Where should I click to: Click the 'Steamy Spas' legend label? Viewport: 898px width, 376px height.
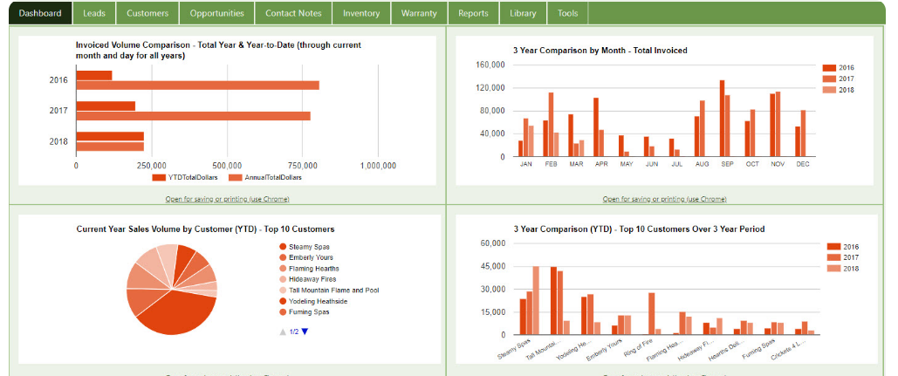(309, 247)
